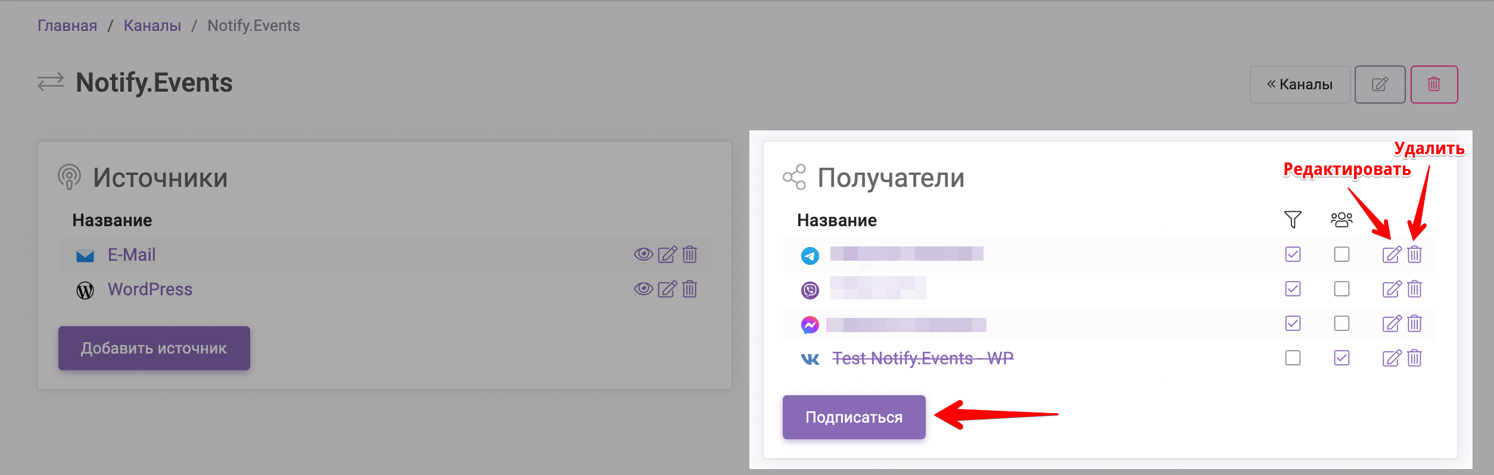Open the blurred Messenger recipient name
Screen dimensions: 1494x475
(906, 324)
